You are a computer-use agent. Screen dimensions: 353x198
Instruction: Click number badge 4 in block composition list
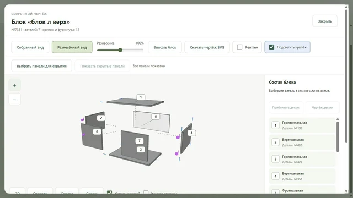pyautogui.click(x=275, y=176)
